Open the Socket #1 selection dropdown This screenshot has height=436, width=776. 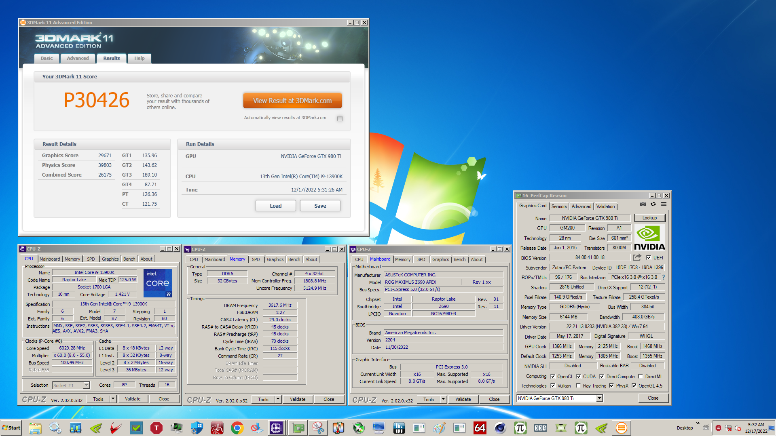pyautogui.click(x=86, y=385)
